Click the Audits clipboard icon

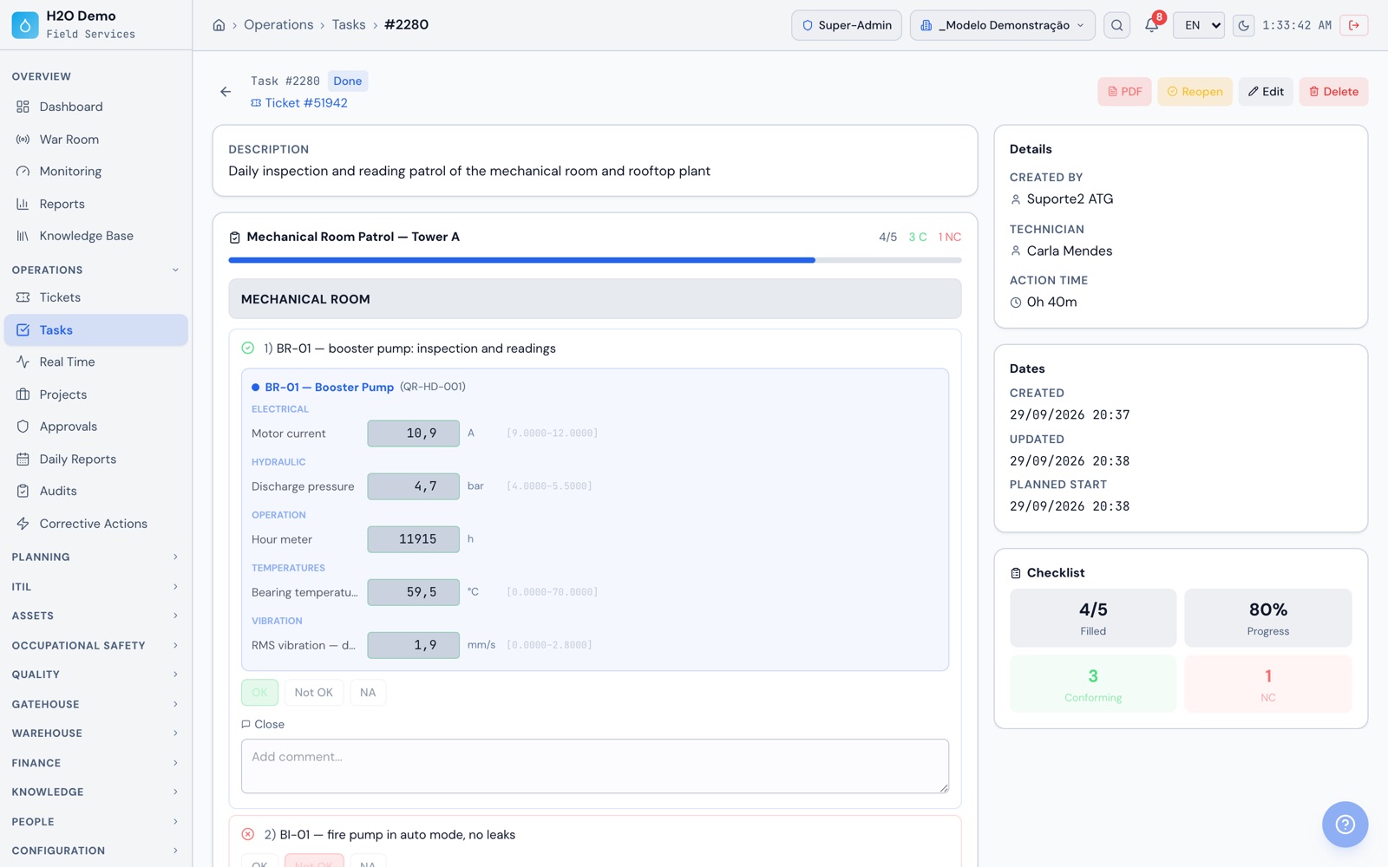[23, 491]
